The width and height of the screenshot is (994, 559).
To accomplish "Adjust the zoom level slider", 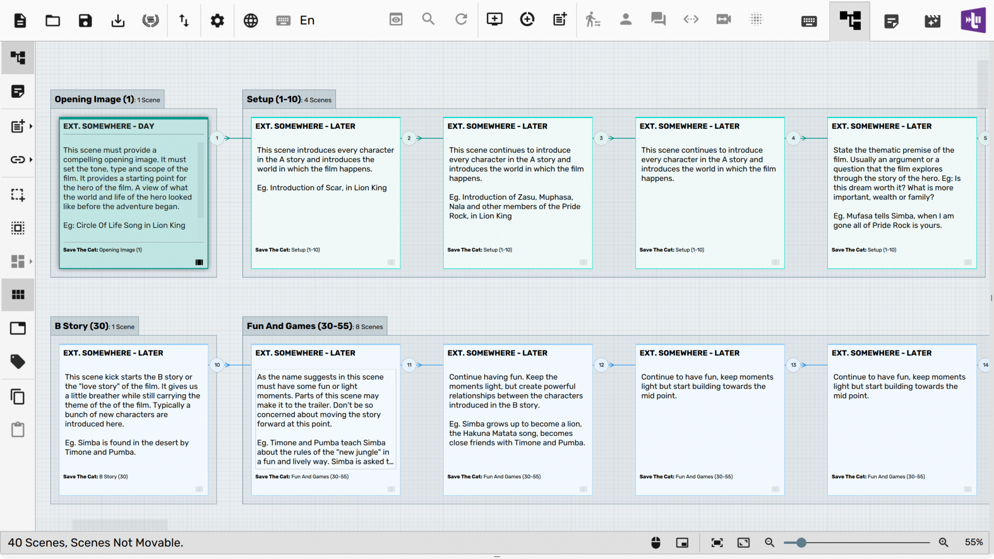I will [x=801, y=542].
